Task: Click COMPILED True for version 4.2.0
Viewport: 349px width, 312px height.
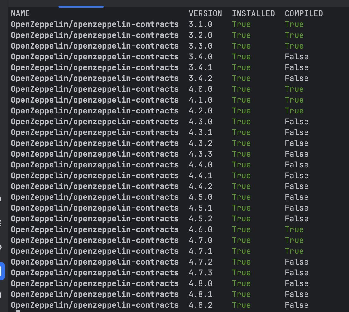Action: pos(294,111)
